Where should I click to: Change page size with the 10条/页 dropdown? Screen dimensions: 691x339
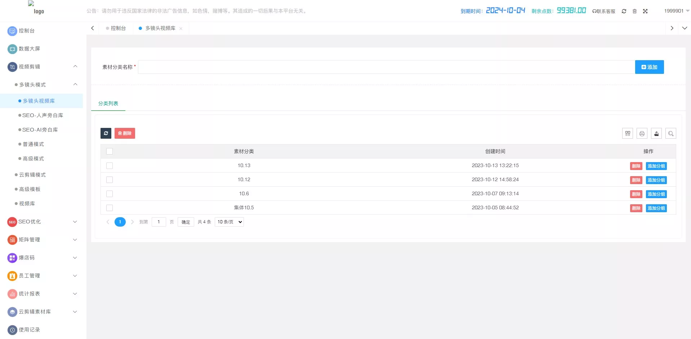pyautogui.click(x=229, y=222)
